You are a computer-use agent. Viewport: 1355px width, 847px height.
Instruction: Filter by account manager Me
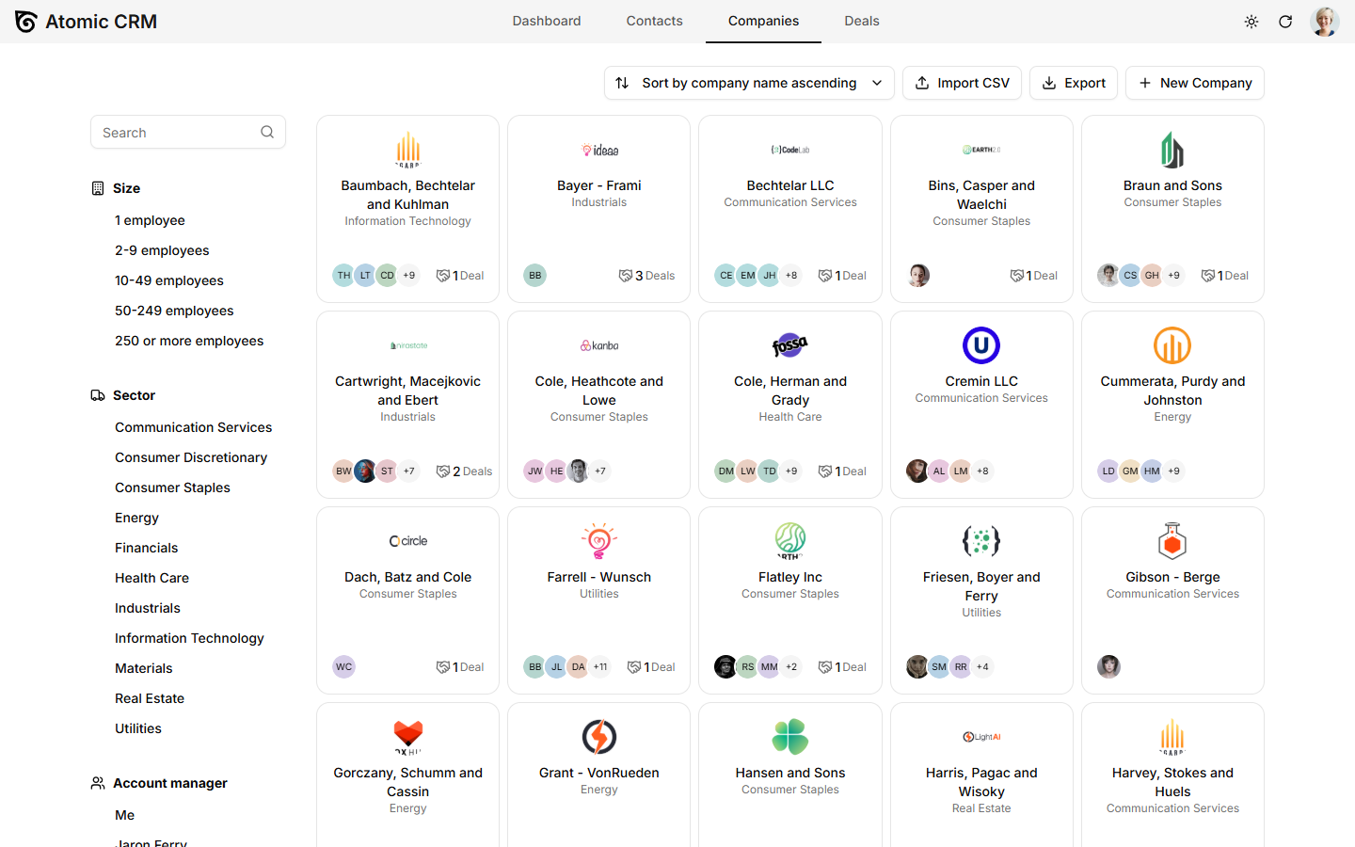124,815
